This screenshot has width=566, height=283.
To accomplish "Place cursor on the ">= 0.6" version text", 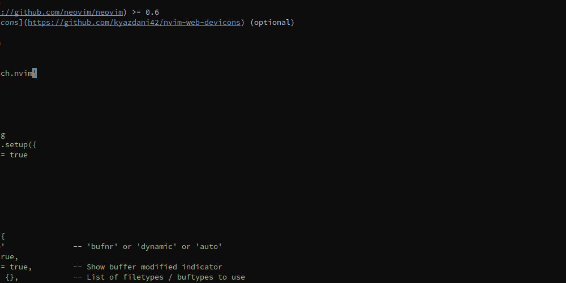I will 145,12.
